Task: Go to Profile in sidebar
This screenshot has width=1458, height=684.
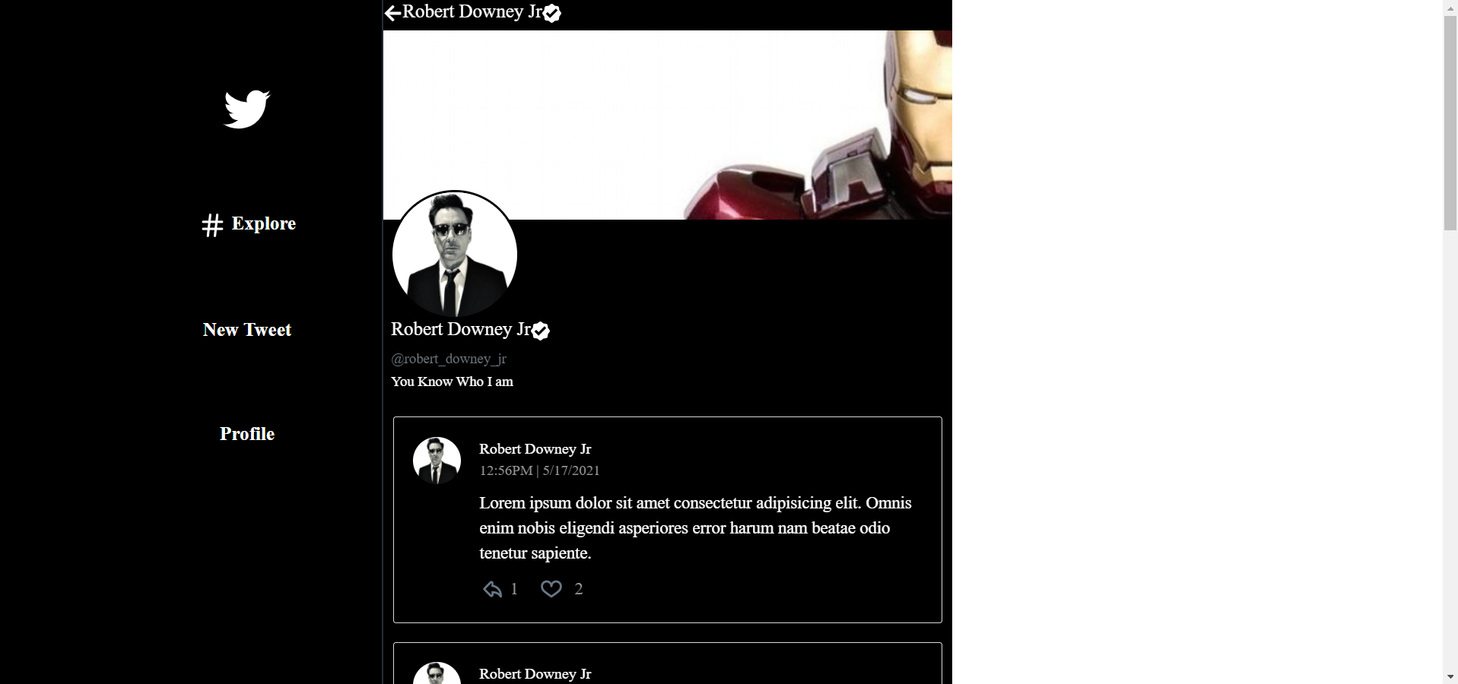Action: (247, 434)
